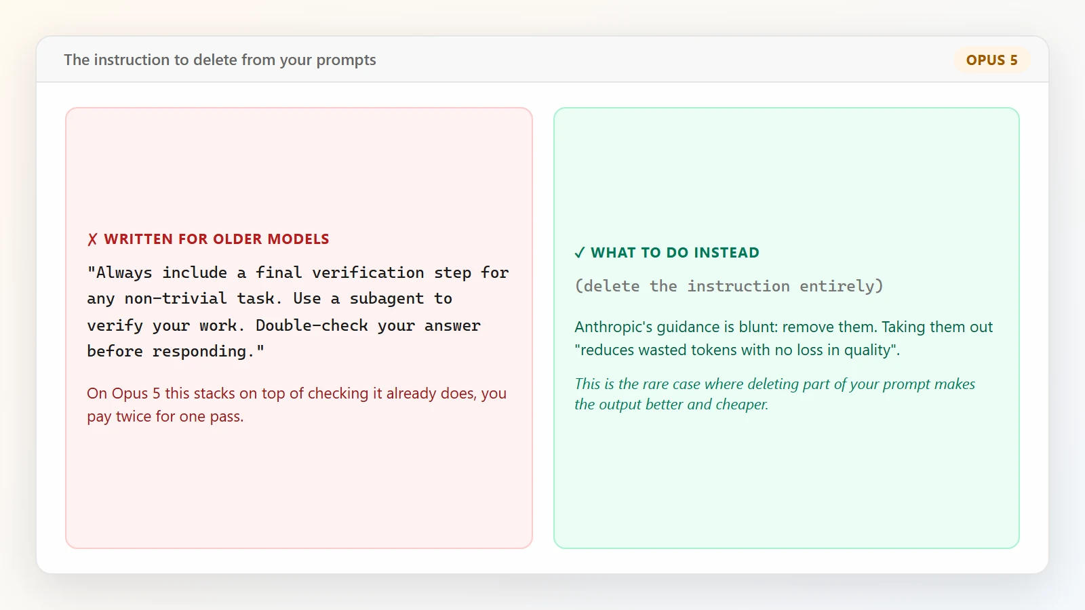The width and height of the screenshot is (1085, 610).
Task: Click the quoted 'Always include a final verification step' prompt
Action: [x=298, y=312]
